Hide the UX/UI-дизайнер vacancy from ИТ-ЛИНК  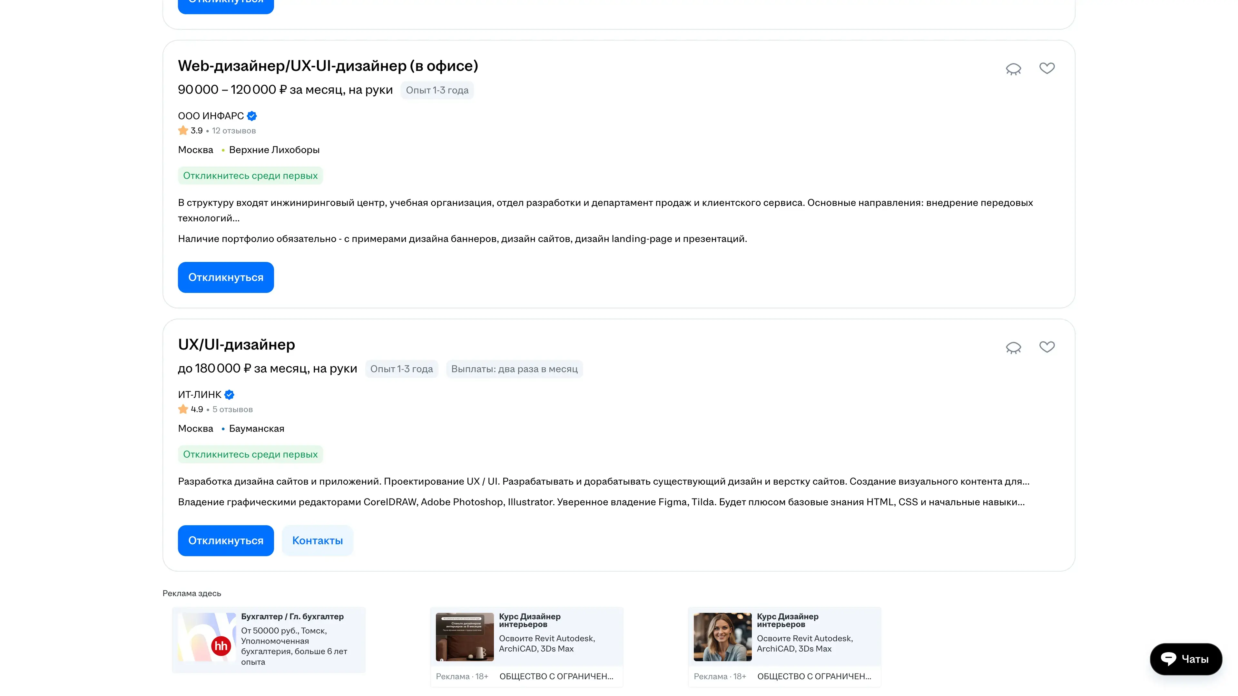coord(1013,348)
